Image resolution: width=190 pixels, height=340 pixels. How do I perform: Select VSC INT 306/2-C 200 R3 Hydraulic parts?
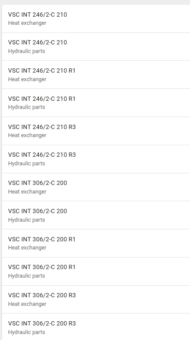pos(96,327)
